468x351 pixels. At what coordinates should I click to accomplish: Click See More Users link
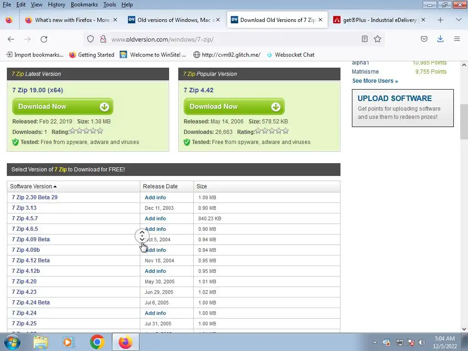[x=375, y=81]
